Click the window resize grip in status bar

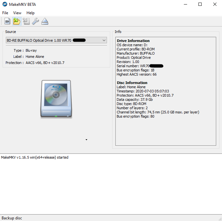pyautogui.click(x=220, y=219)
